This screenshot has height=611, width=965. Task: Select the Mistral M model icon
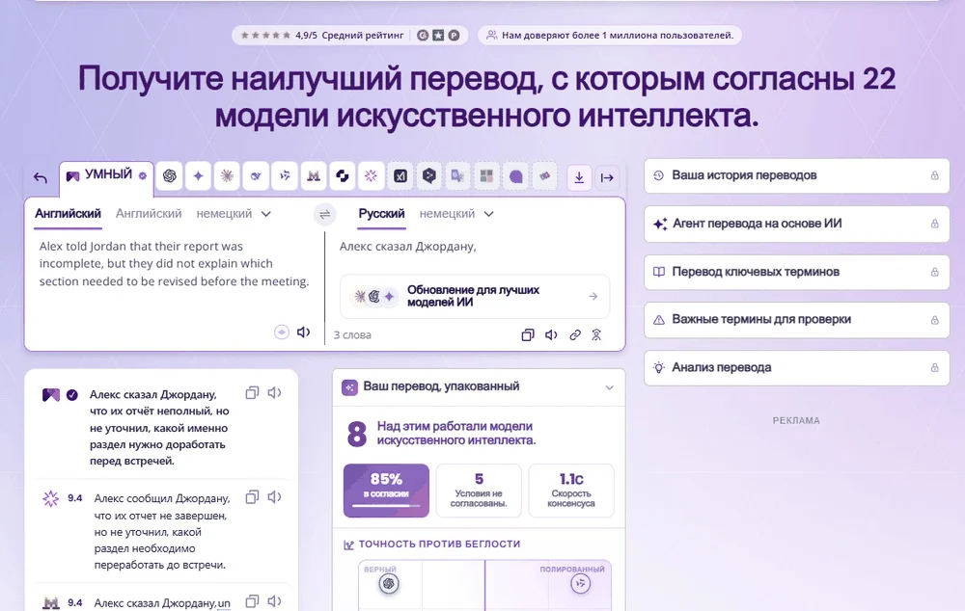(x=314, y=175)
